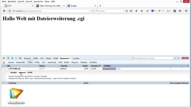Screen dimensions: 191x107
Task: Toggle sort order arrow in the Zeitlinie column header
Action: click(188, 66)
